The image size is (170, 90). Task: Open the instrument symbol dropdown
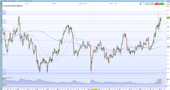tap(5, 1)
